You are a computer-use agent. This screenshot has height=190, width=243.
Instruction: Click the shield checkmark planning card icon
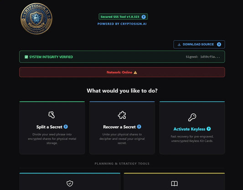[x=70, y=184]
